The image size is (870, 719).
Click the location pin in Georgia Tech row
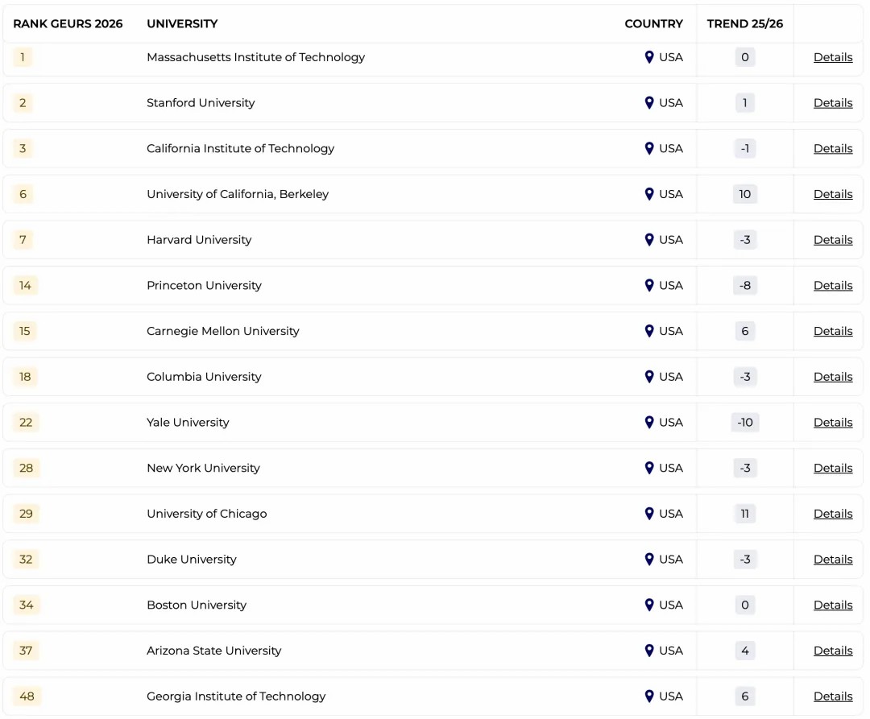649,696
